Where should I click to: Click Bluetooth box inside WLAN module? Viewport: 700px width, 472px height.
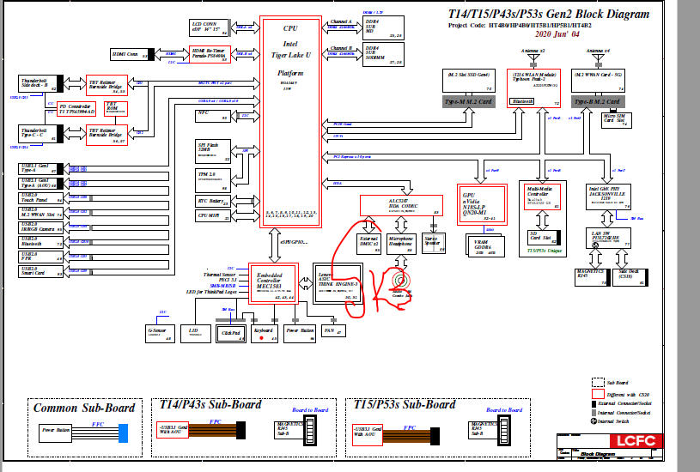(521, 102)
